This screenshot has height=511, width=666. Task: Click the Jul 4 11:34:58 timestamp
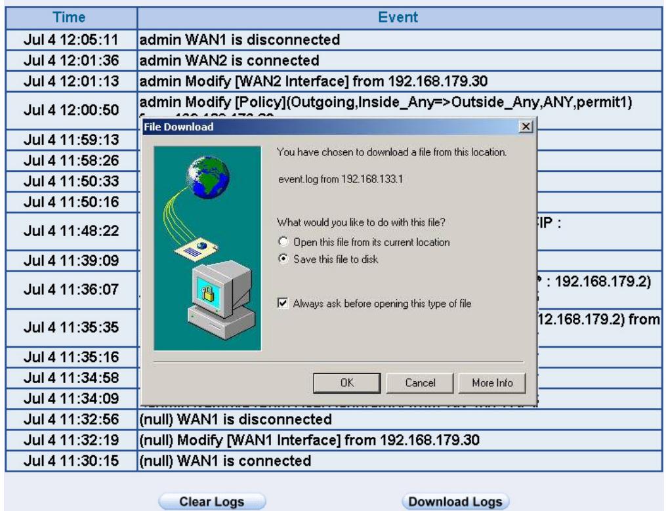click(71, 378)
